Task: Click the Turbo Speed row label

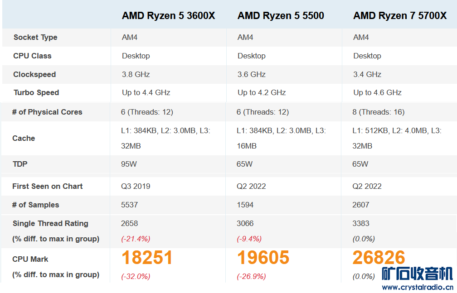Action: pyautogui.click(x=36, y=93)
